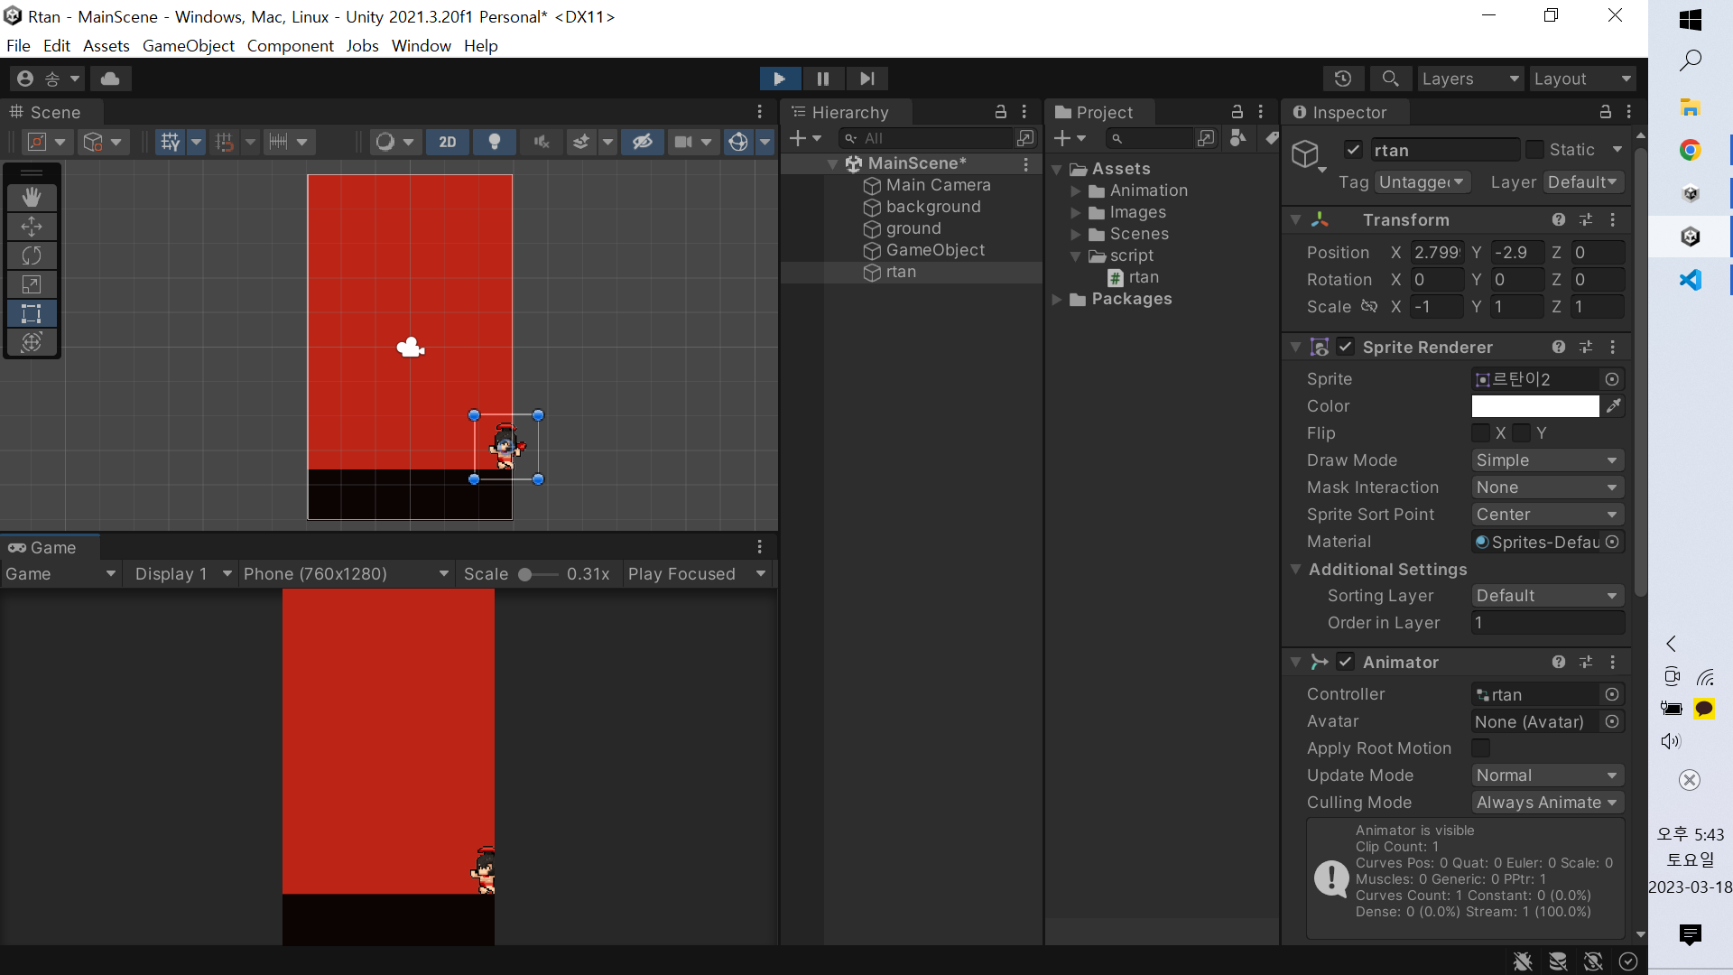Screen dimensions: 1733x975
Task: Enable Flip Y checkbox
Action: coord(1523,433)
